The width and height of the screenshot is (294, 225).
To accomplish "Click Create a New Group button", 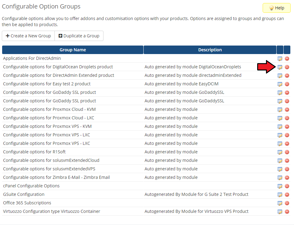I will click(28, 36).
